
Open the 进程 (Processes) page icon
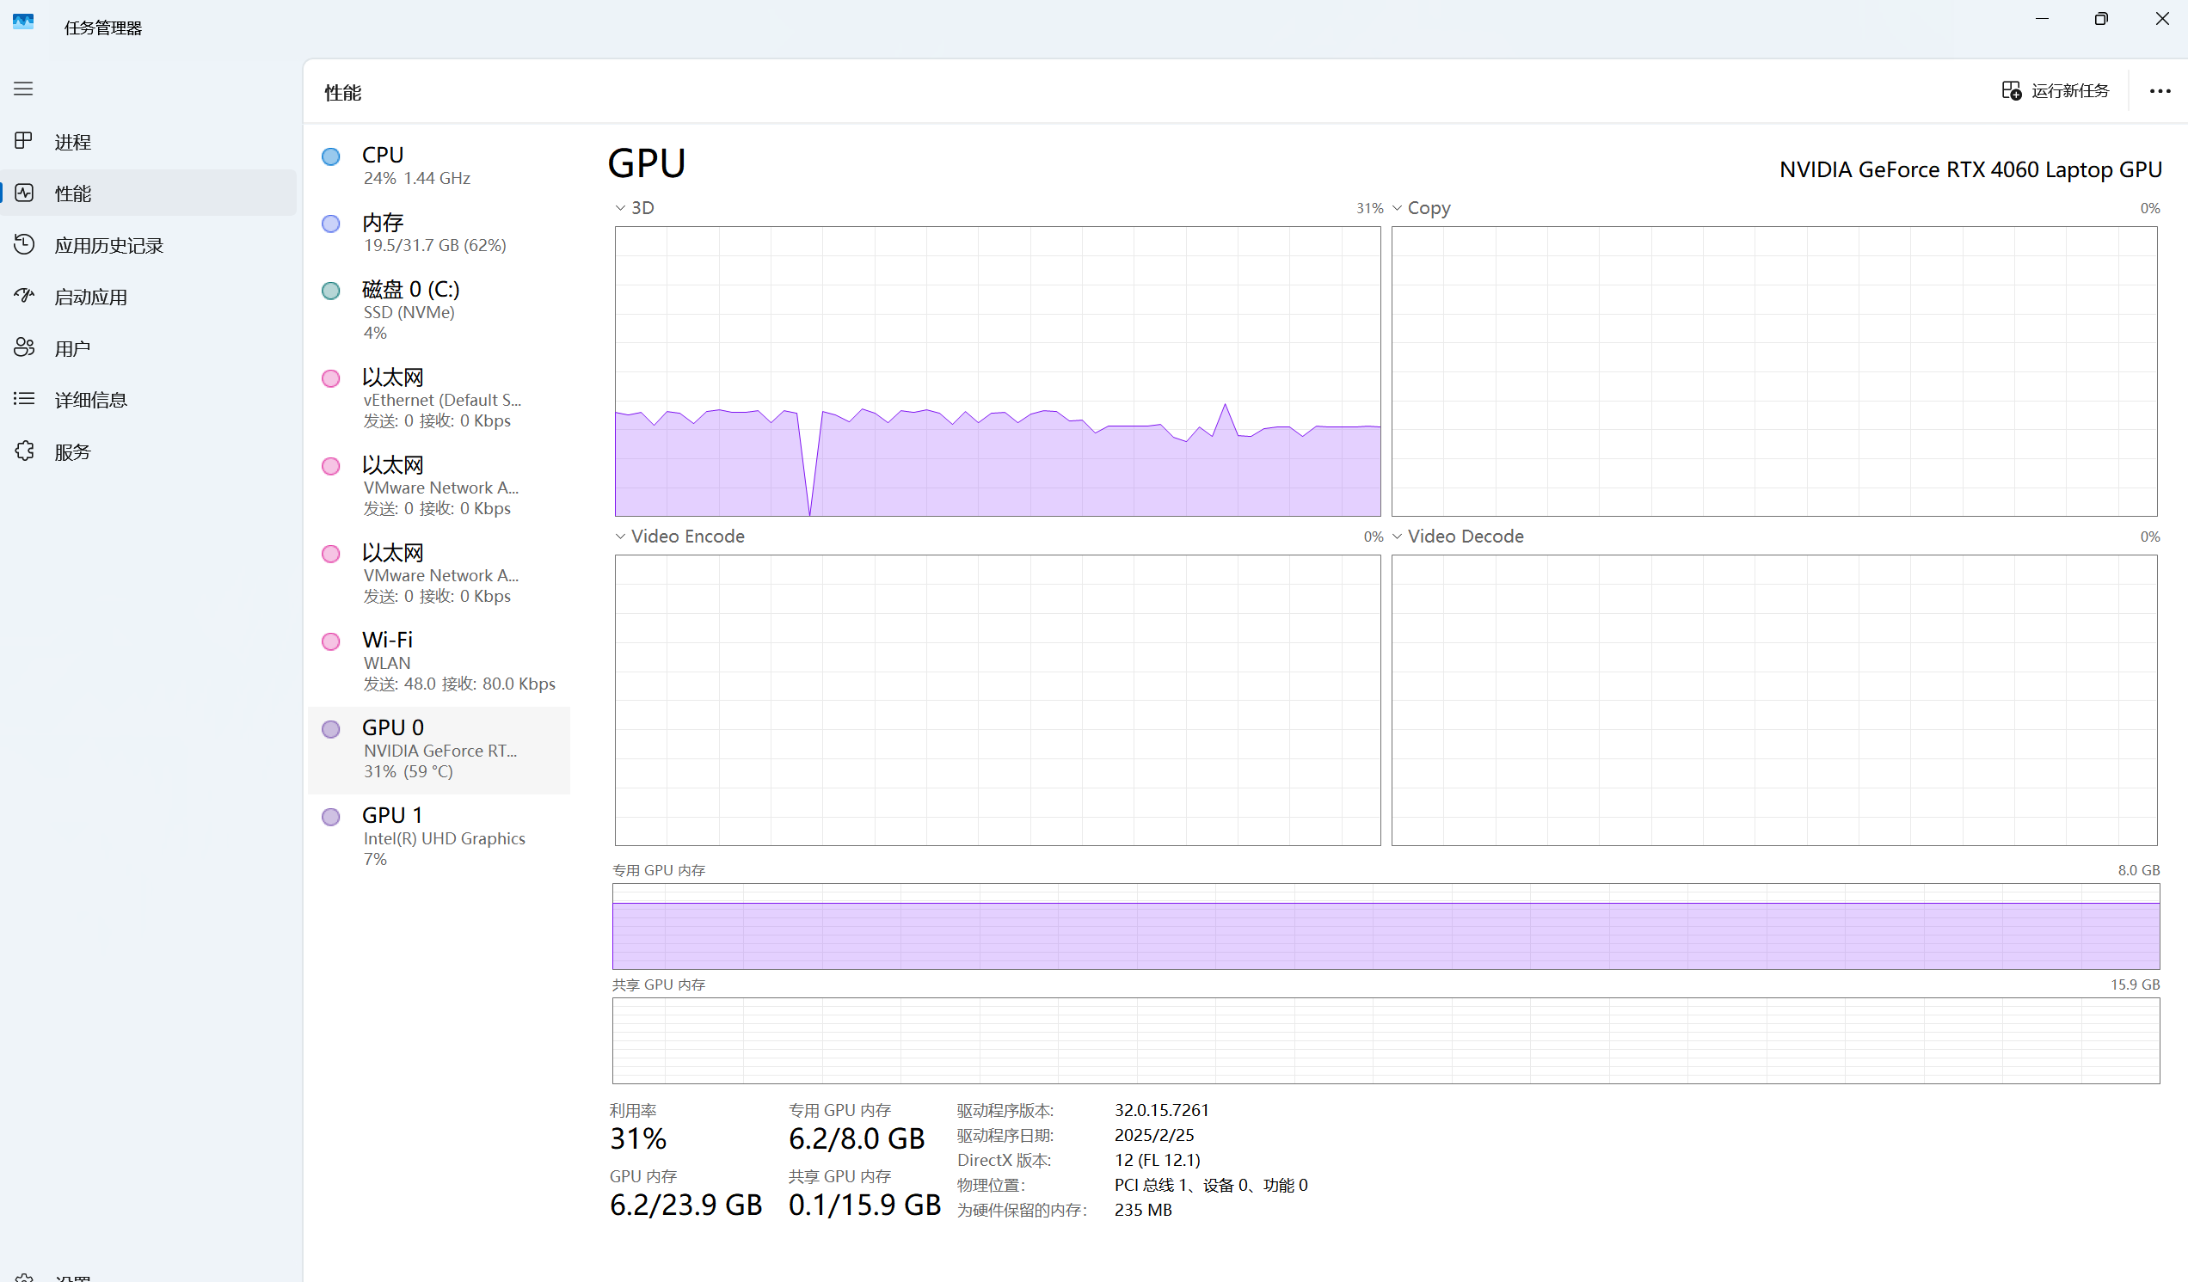23,141
